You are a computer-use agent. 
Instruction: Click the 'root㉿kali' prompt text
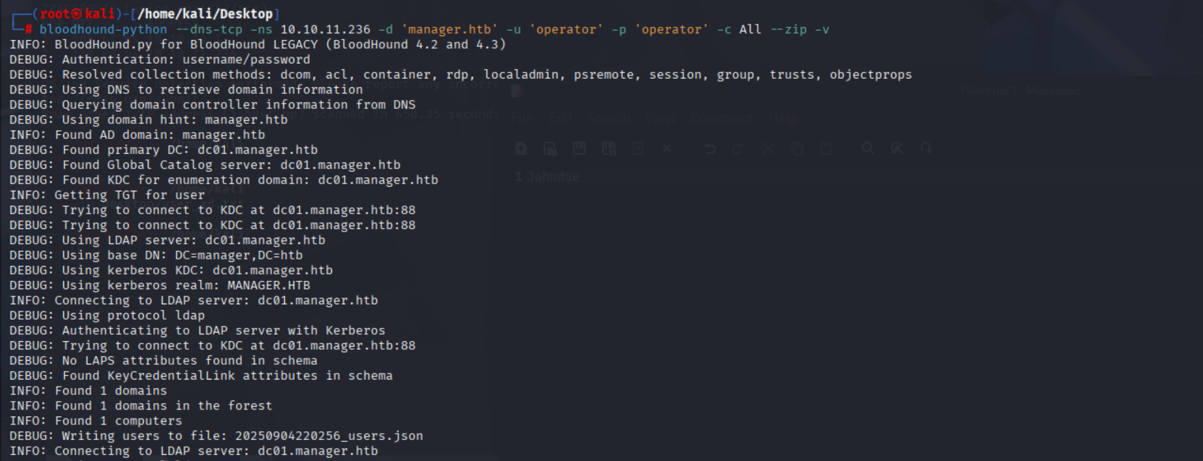77,14
